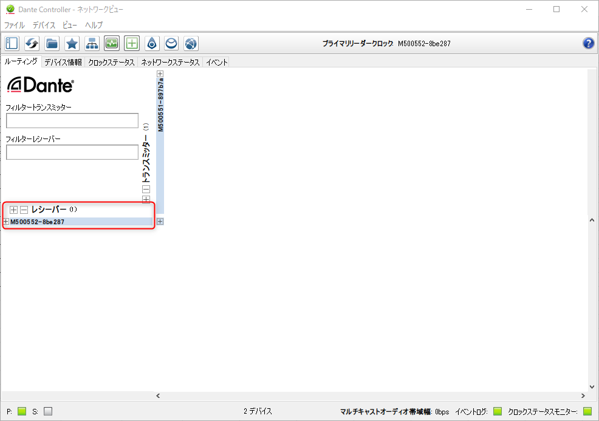Open the デバイス menu
This screenshot has width=599, height=421.
[x=44, y=26]
